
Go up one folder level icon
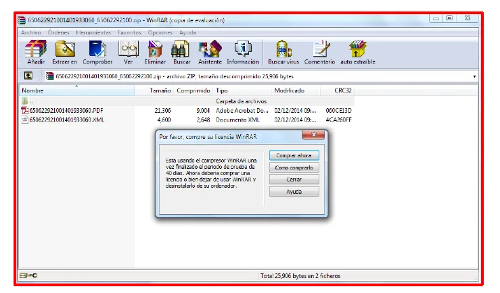[x=28, y=76]
